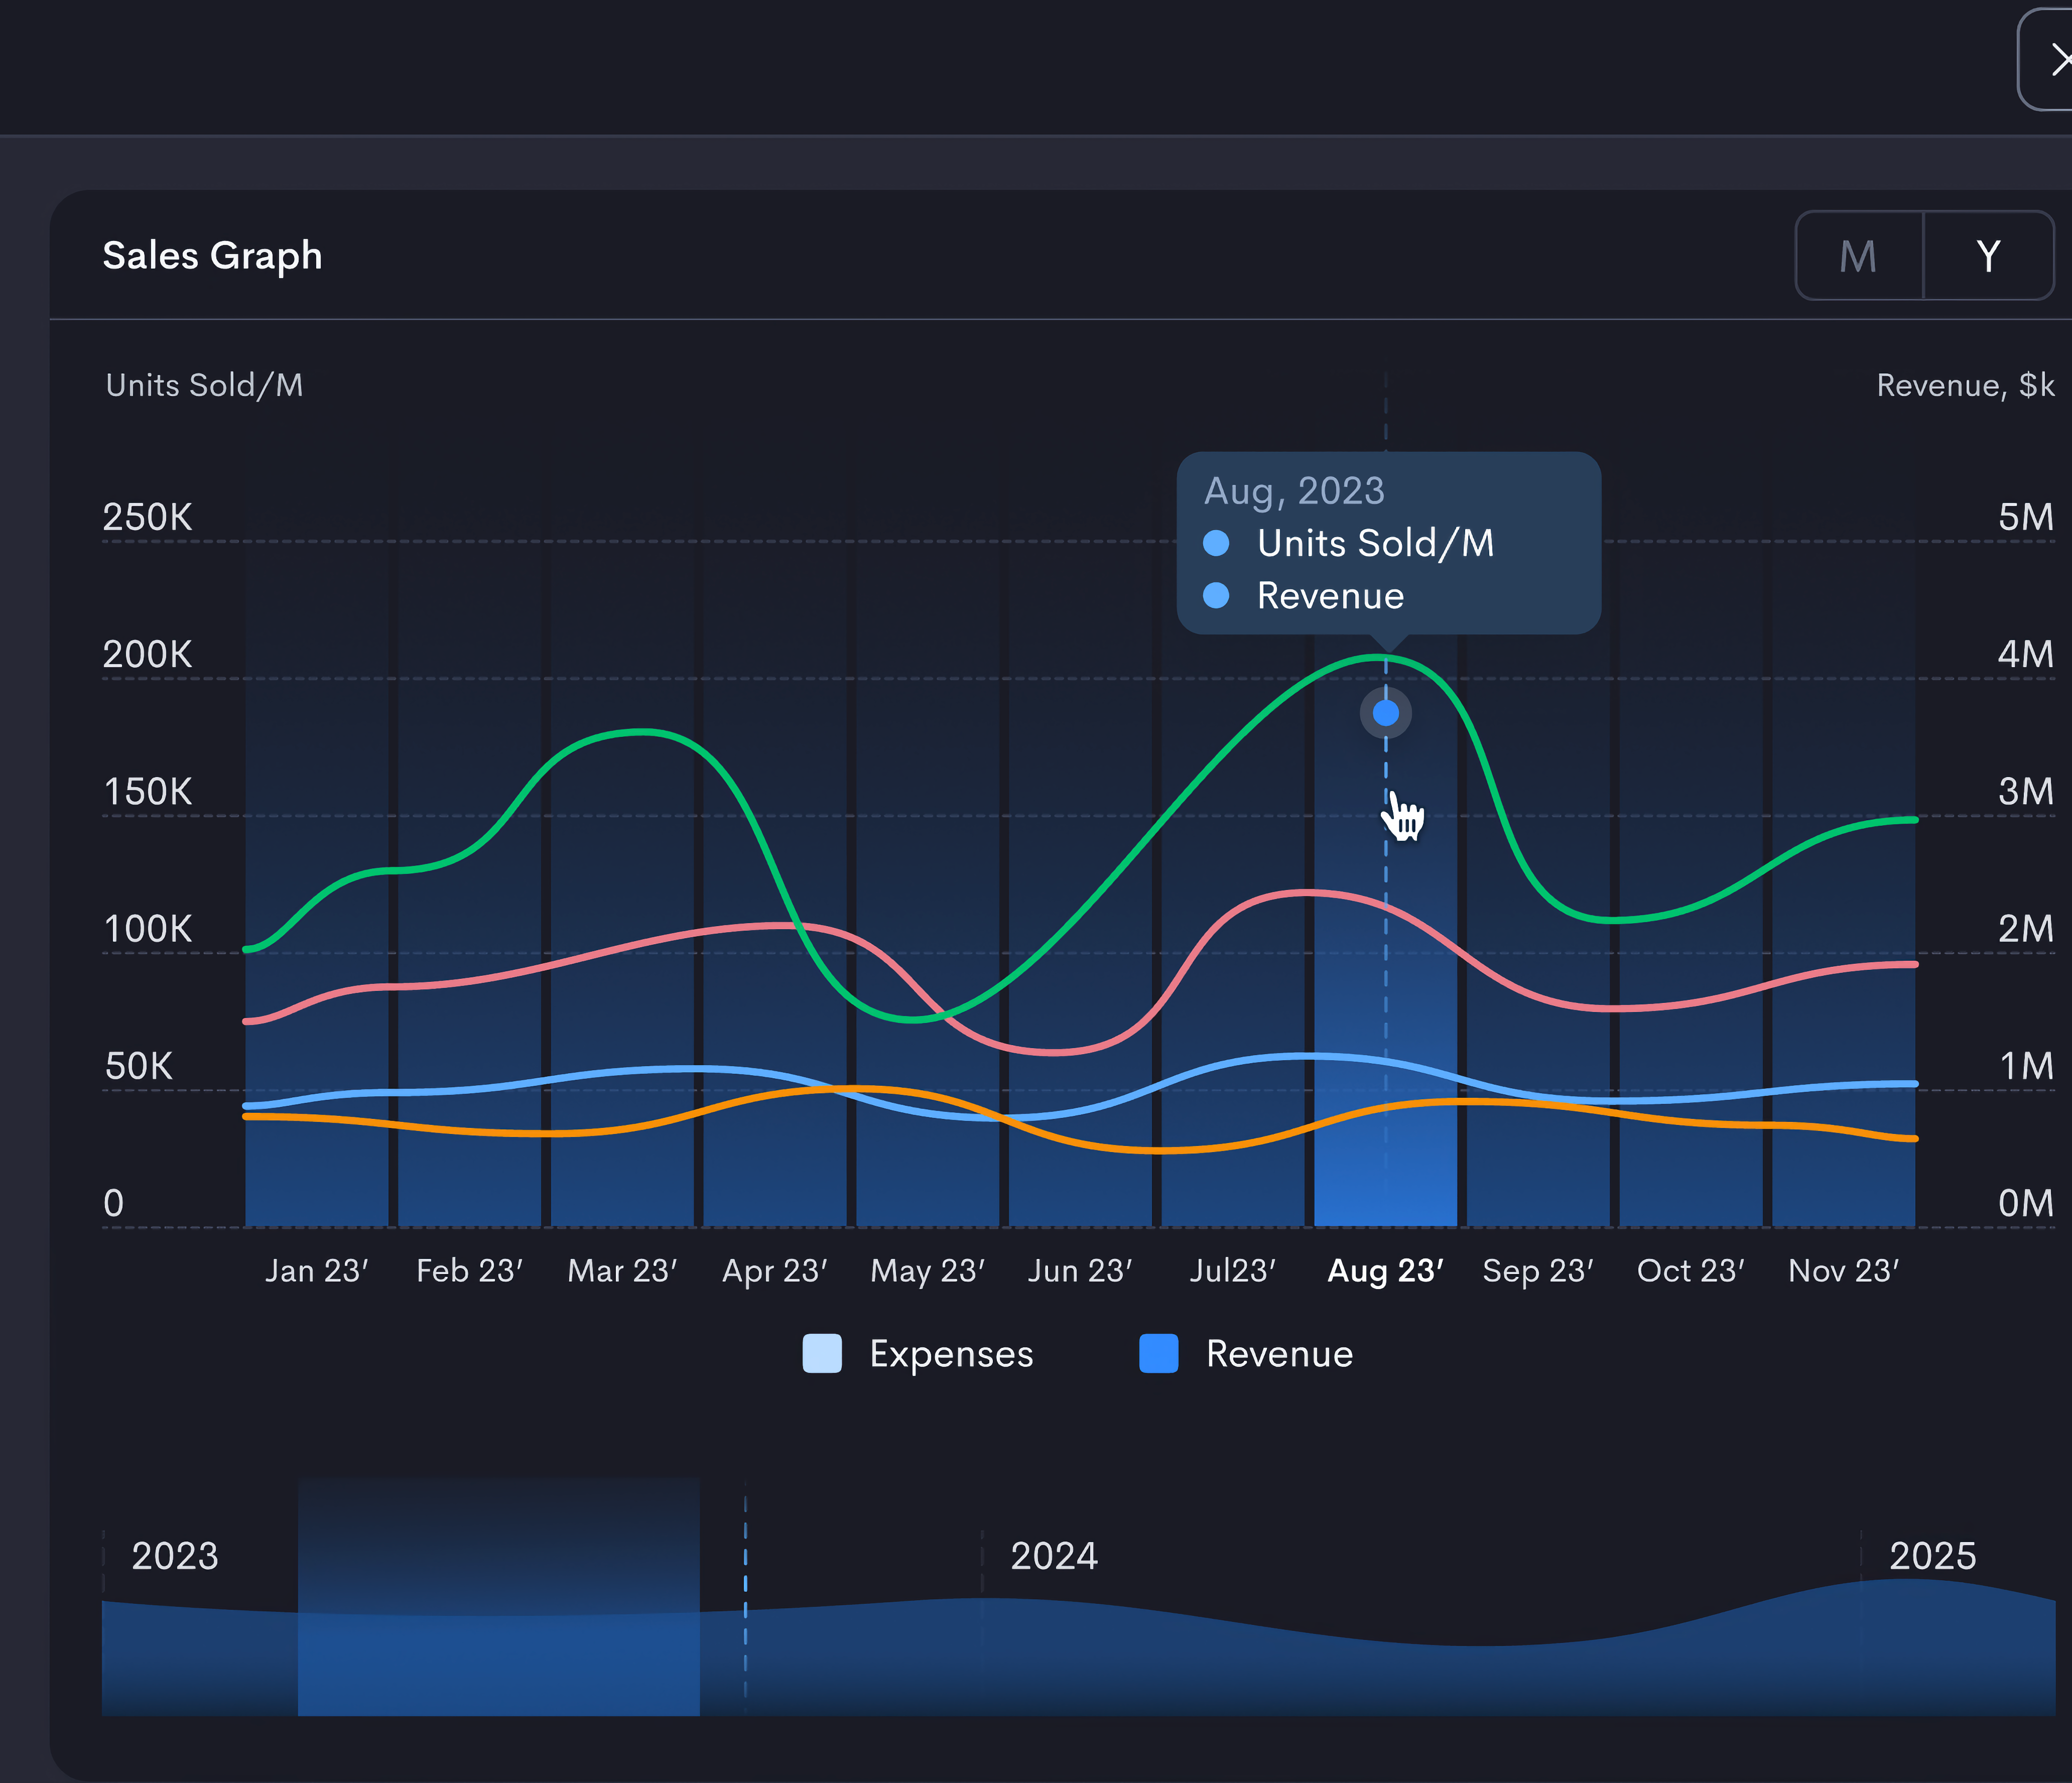The height and width of the screenshot is (1783, 2072).
Task: Click the Revenue, $k axis title
Action: (1965, 385)
